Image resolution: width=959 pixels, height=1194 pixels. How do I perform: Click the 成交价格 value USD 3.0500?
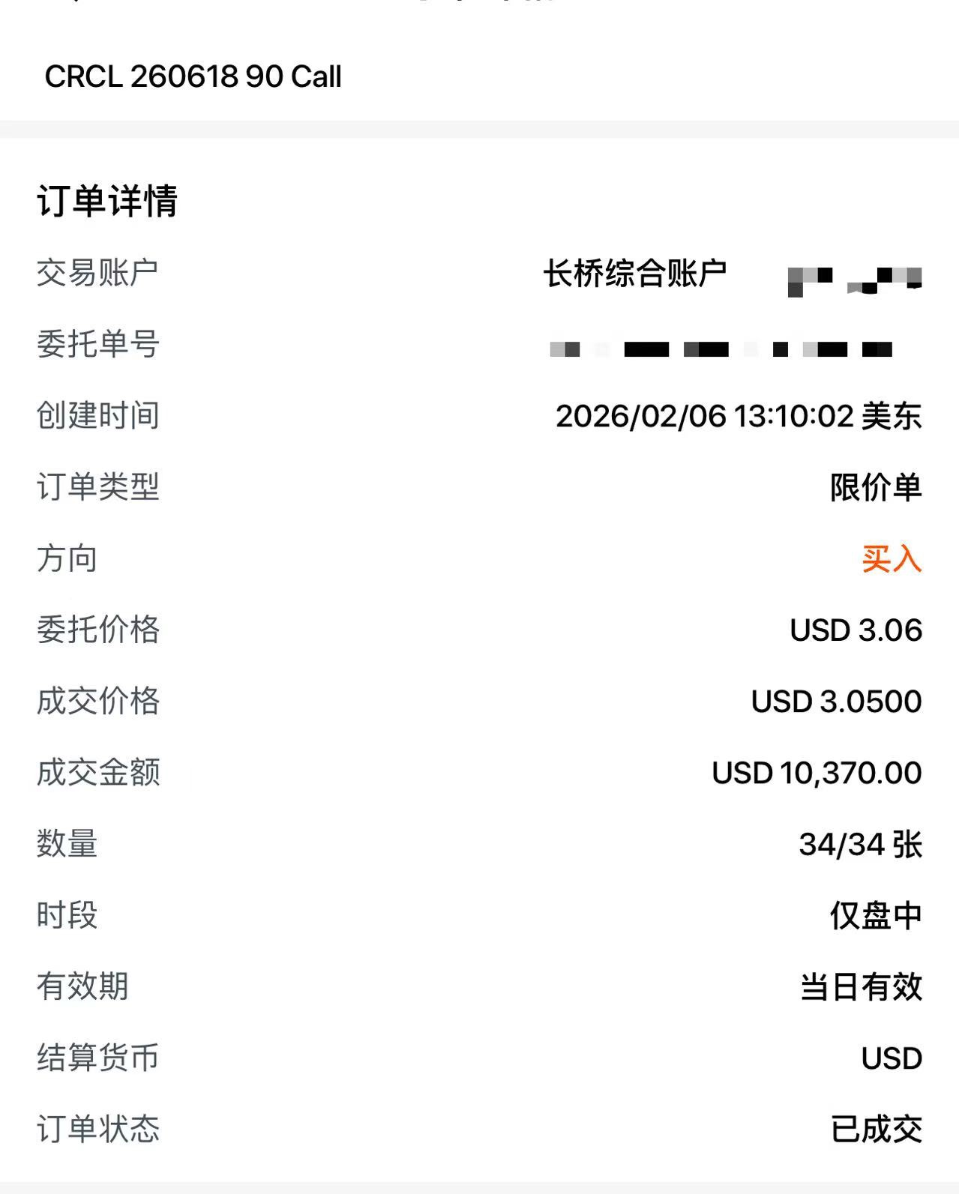pyautogui.click(x=835, y=702)
